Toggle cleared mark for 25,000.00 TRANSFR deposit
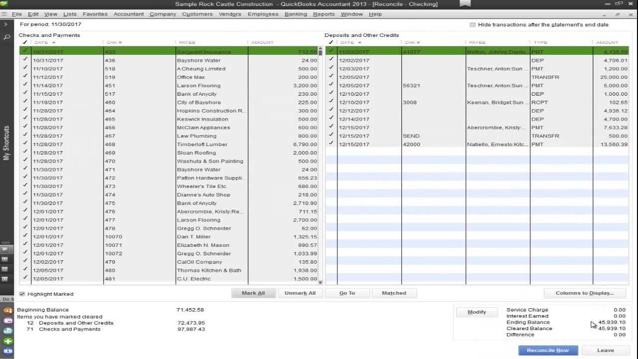This screenshot has width=638, height=359. [x=331, y=77]
